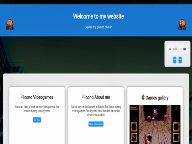Click the broken Icono image in About me card
Image resolution: width=192 pixels, height=144 pixels.
[x=88, y=97]
